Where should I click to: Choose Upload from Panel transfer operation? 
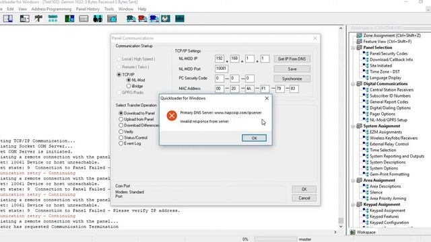pos(121,119)
